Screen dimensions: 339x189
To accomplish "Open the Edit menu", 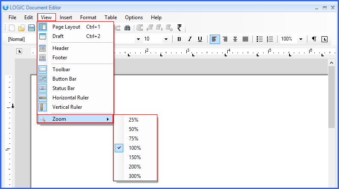I will [28, 17].
